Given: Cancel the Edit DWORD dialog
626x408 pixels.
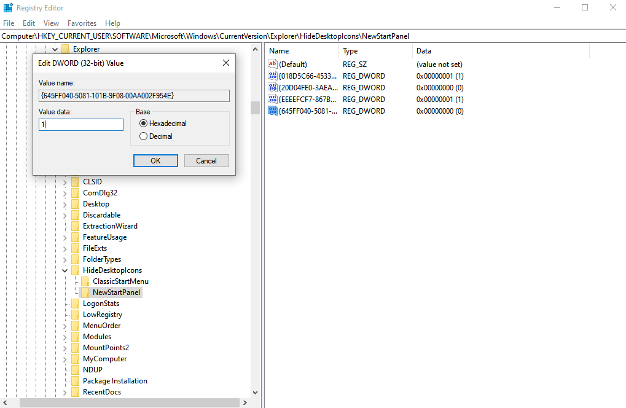Looking at the screenshot, I should point(206,160).
